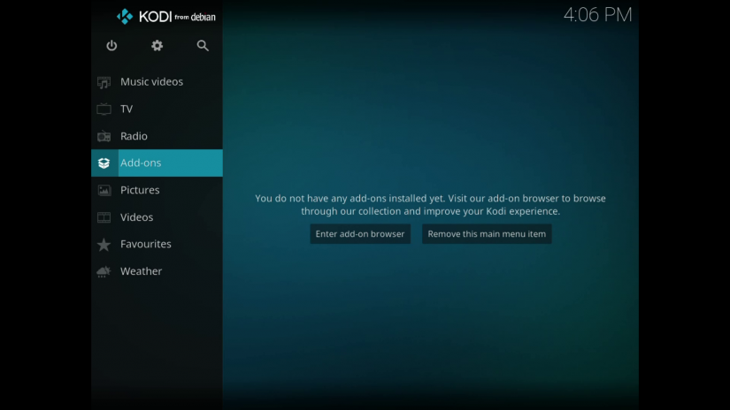730x410 pixels.
Task: Select the Add-ons menu label
Action: coord(141,163)
